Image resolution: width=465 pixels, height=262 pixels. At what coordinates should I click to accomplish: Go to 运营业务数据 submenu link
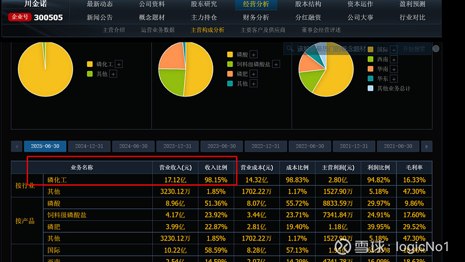tap(158, 30)
